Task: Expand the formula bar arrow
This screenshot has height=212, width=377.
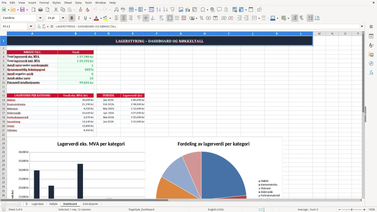Action: coord(362,26)
